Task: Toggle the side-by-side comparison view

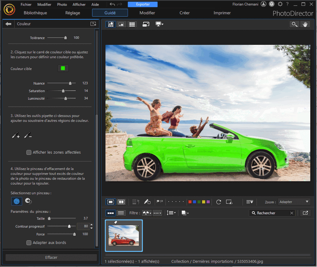Action: [x=121, y=202]
